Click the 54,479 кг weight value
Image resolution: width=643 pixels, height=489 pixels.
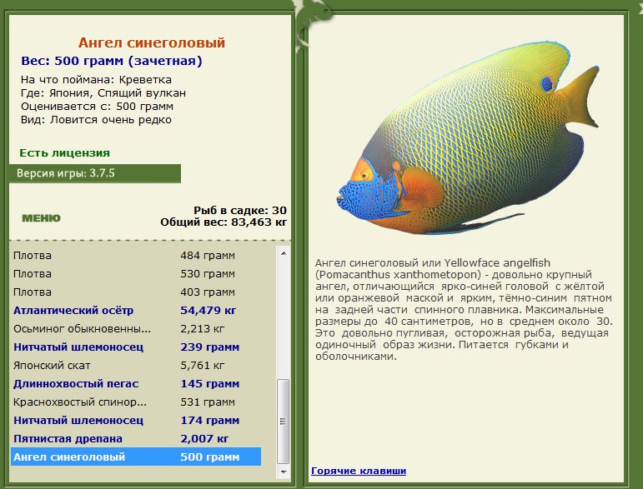point(208,311)
